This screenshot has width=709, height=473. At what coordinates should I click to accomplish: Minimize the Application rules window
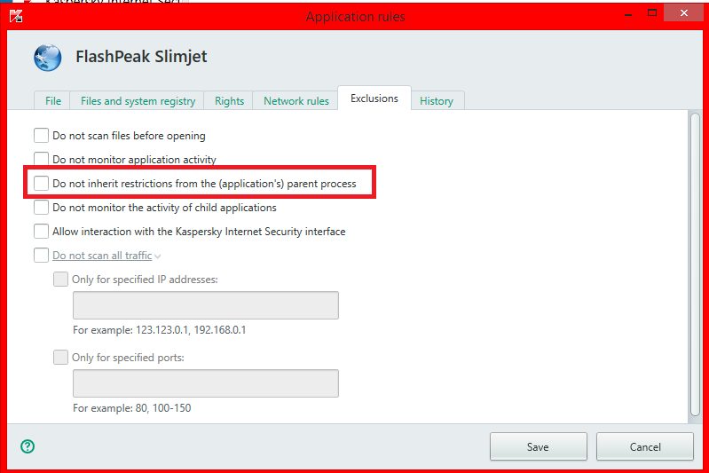(628, 15)
